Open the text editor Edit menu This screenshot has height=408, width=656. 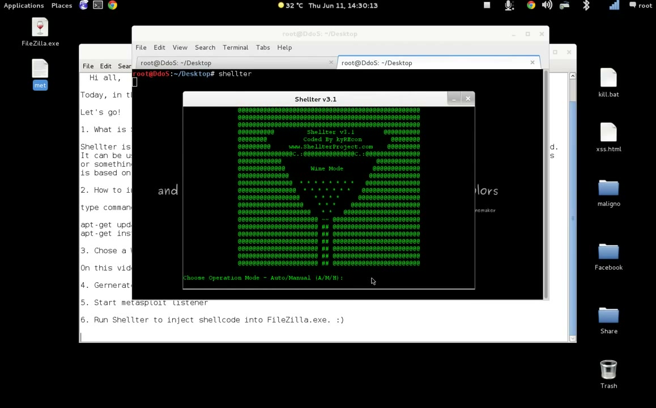pos(105,66)
